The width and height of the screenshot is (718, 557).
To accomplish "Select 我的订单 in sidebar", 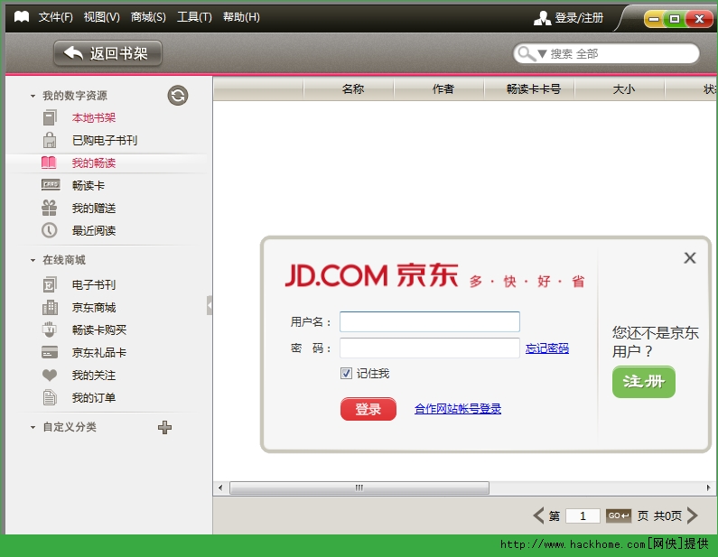I will (93, 398).
